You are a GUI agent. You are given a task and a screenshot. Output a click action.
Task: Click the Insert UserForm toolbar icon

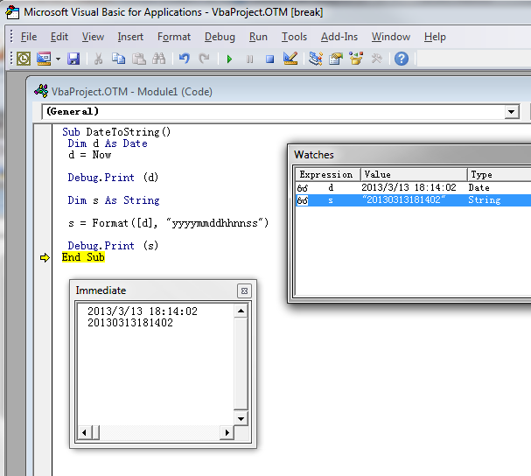click(x=44, y=59)
